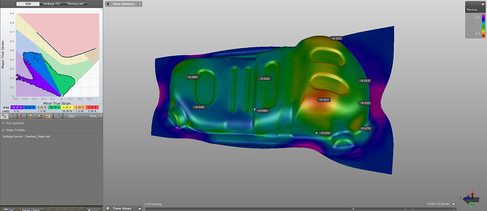The height and width of the screenshot is (211, 487).
Task: Open the Print dropdown arrow
Action: 101,116
